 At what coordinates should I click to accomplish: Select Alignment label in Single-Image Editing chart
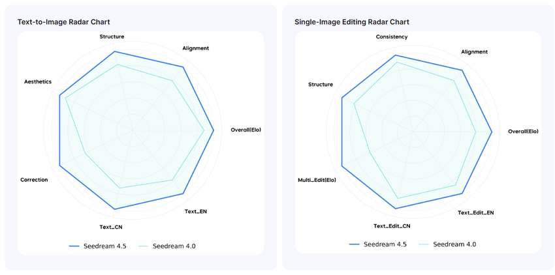(x=474, y=51)
